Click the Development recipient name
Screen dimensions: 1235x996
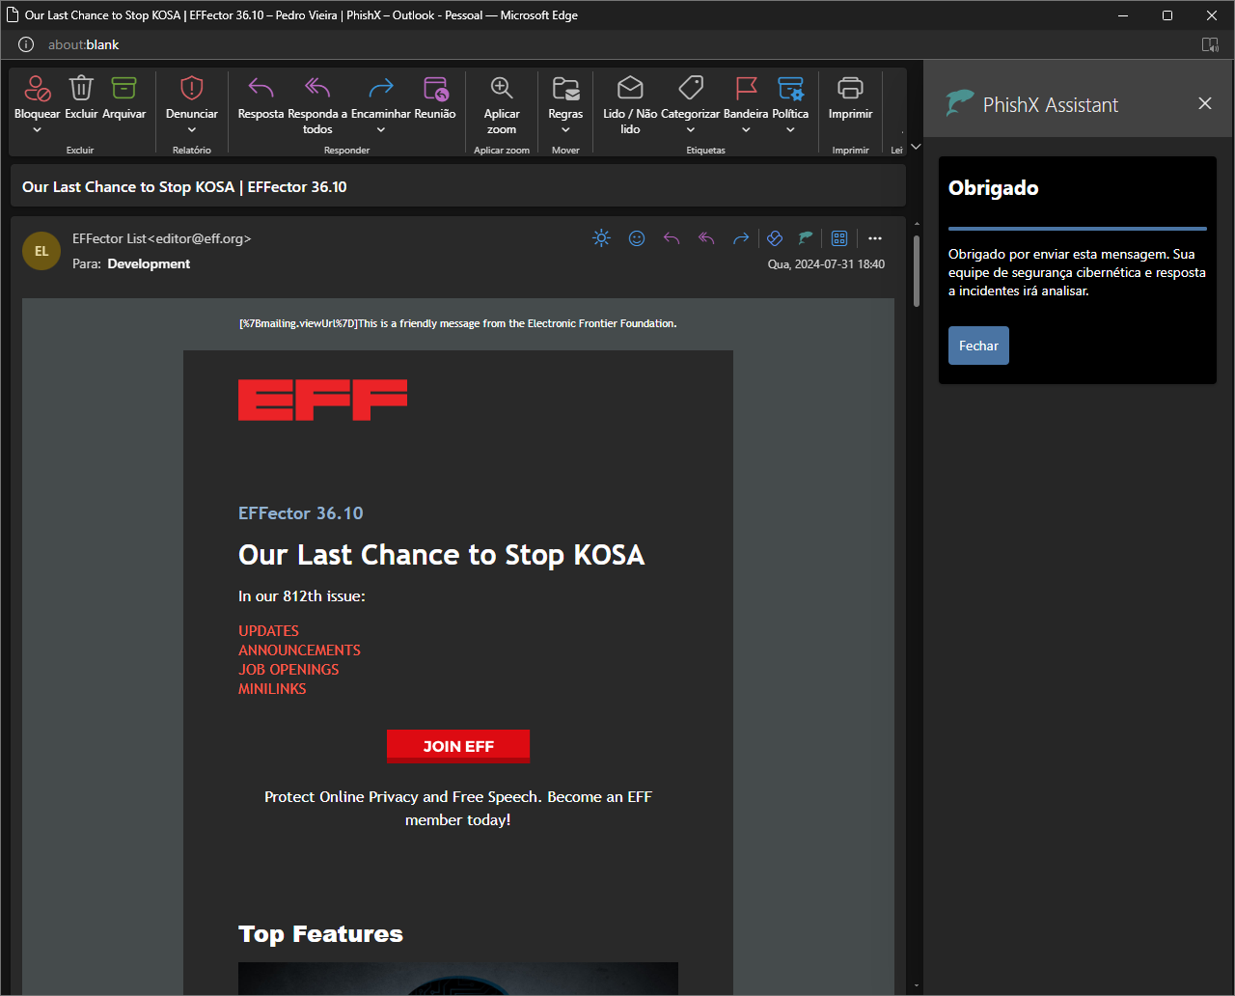(149, 263)
